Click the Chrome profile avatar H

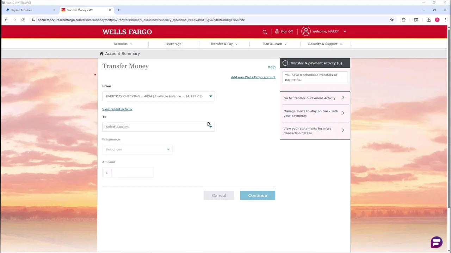click(x=437, y=20)
